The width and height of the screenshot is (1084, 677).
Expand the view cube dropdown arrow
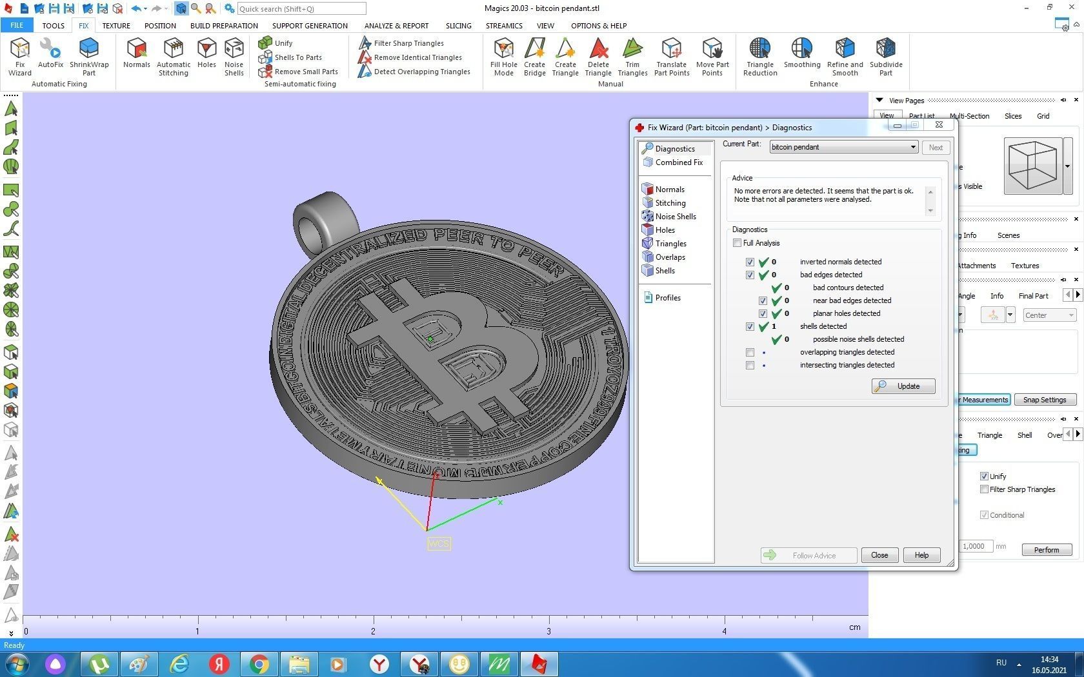tap(1067, 166)
